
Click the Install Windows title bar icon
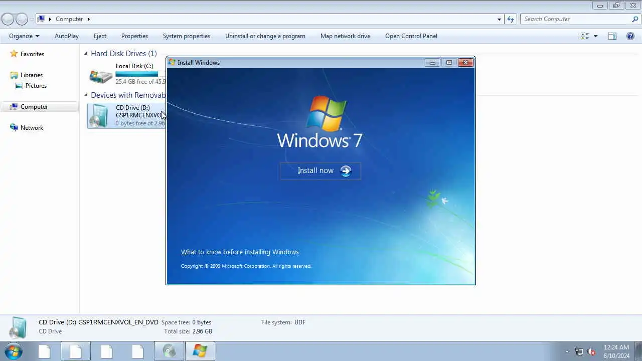pos(172,63)
